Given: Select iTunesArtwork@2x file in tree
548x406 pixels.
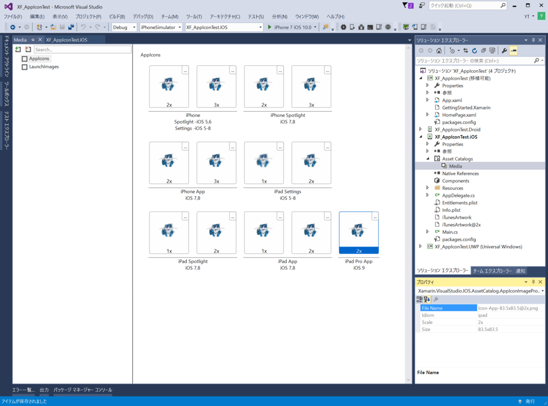Looking at the screenshot, I should (461, 225).
